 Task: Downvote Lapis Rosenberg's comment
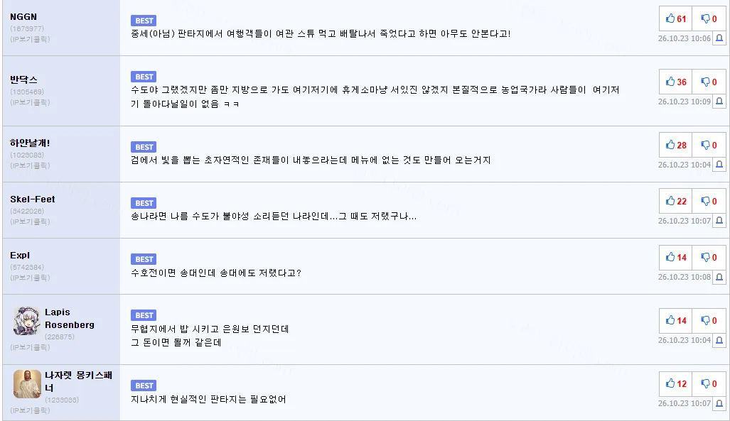click(709, 320)
